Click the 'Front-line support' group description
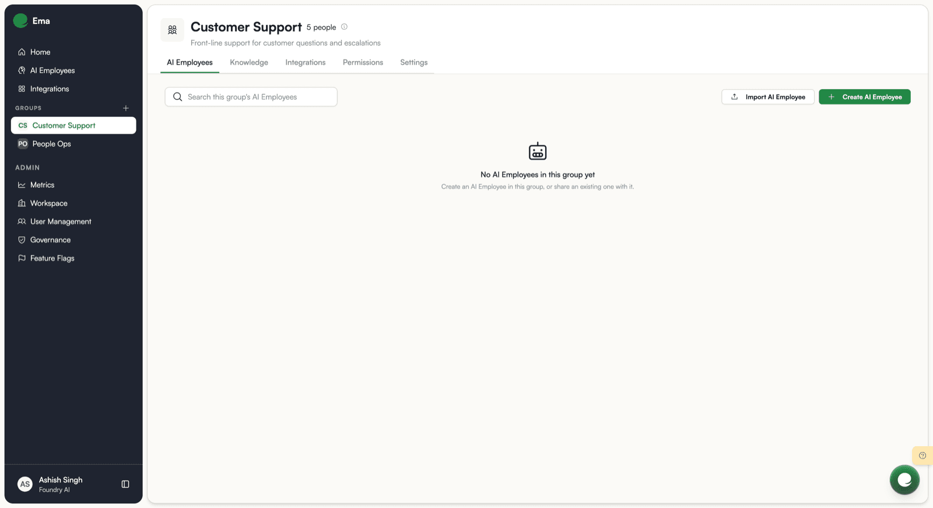The width and height of the screenshot is (933, 508). [x=286, y=43]
